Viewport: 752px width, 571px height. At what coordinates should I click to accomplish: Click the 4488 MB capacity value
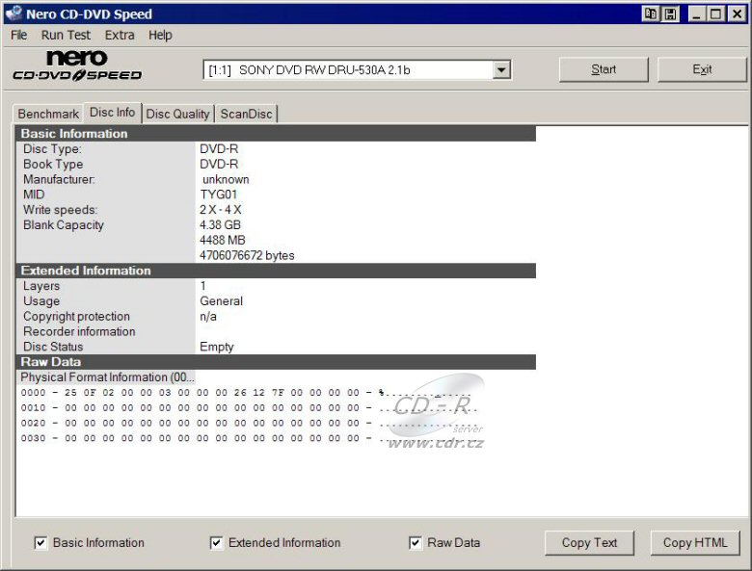[x=222, y=241]
